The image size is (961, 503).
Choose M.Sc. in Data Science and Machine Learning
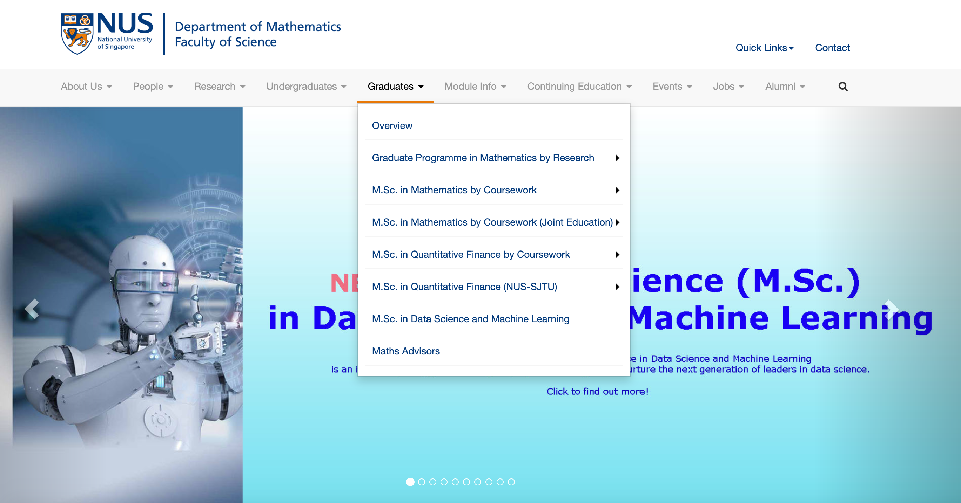click(x=470, y=319)
